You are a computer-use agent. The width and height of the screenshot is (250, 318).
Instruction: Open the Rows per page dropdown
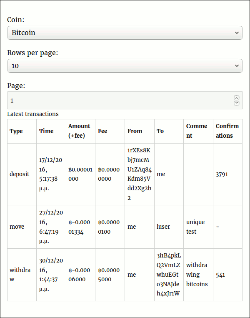tap(125, 66)
